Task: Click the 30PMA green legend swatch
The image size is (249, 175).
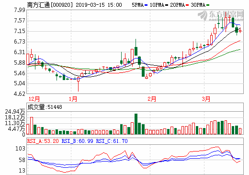Action: click(x=208, y=5)
